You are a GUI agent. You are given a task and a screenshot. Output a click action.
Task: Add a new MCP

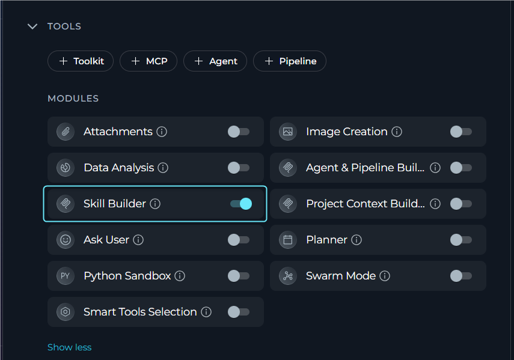click(x=148, y=61)
